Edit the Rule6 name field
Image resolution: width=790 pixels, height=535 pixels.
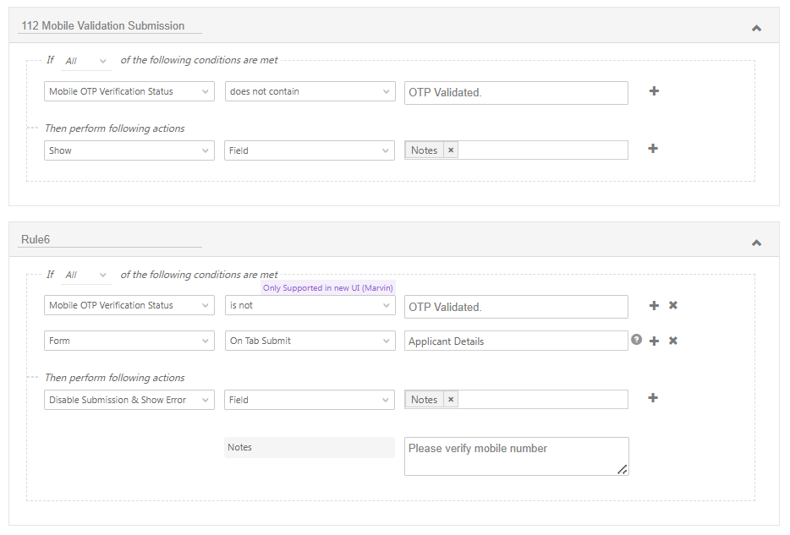click(110, 239)
